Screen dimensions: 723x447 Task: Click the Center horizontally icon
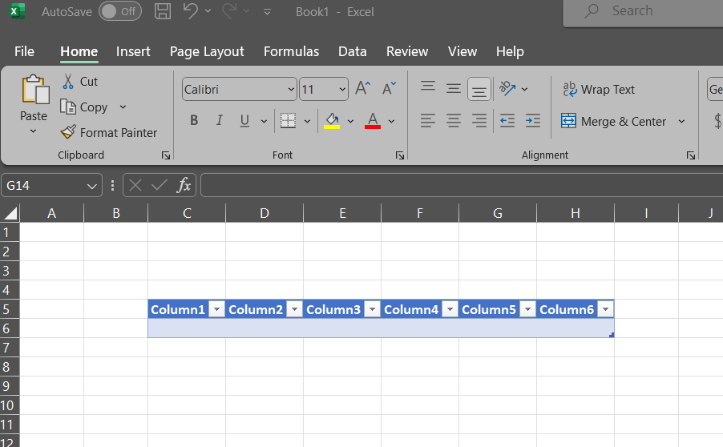[453, 121]
